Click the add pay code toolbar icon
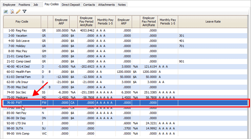 coord(6,11)
